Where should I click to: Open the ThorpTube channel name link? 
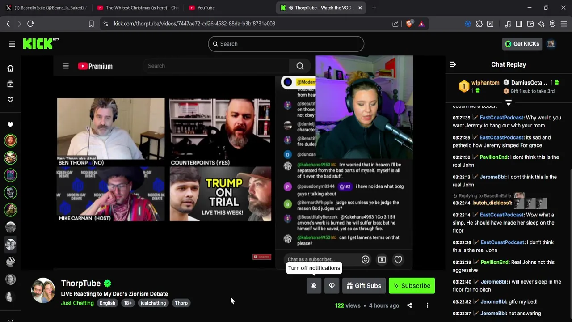(x=81, y=283)
